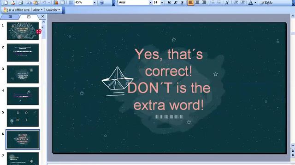Expand formatting toolbar options at far right
Viewport: 295px width, 165px height.
pyautogui.click(x=293, y=3)
